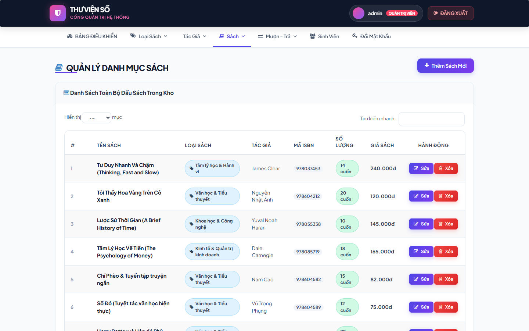The height and width of the screenshot is (331, 529).
Task: Click tag icon in Kinh tế & Quản trị badge
Action: tap(191, 252)
